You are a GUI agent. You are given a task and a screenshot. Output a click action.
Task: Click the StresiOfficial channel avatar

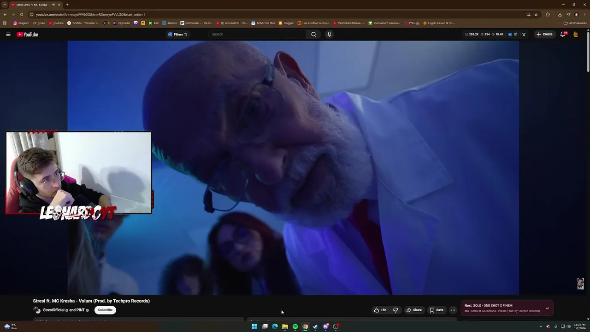[x=37, y=310]
